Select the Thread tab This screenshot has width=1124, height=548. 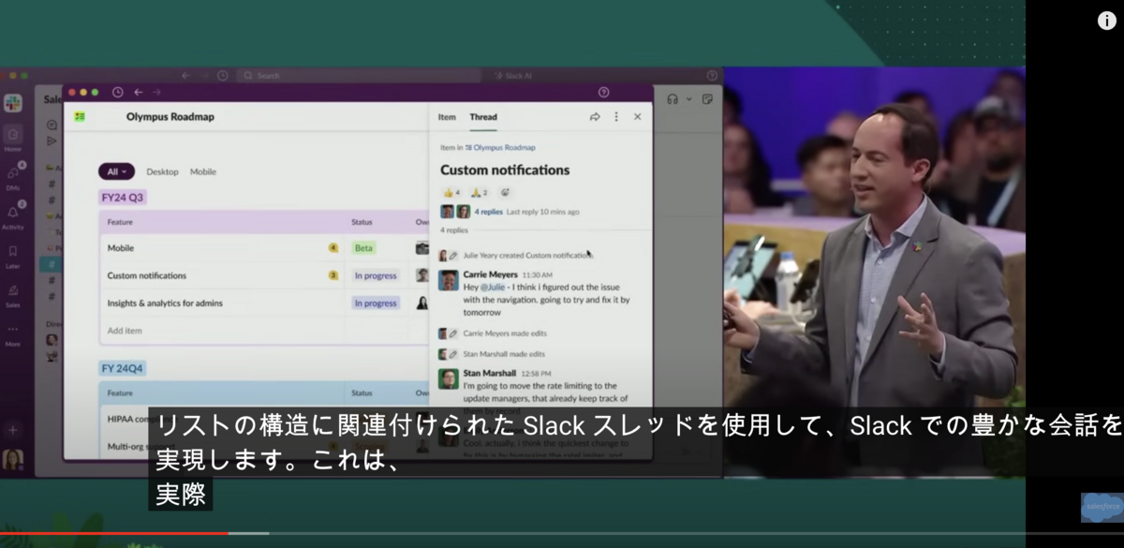click(x=483, y=117)
